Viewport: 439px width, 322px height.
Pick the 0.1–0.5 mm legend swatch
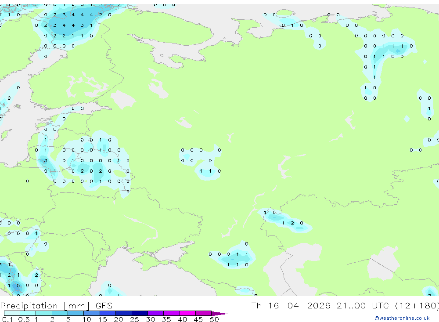click(12, 313)
